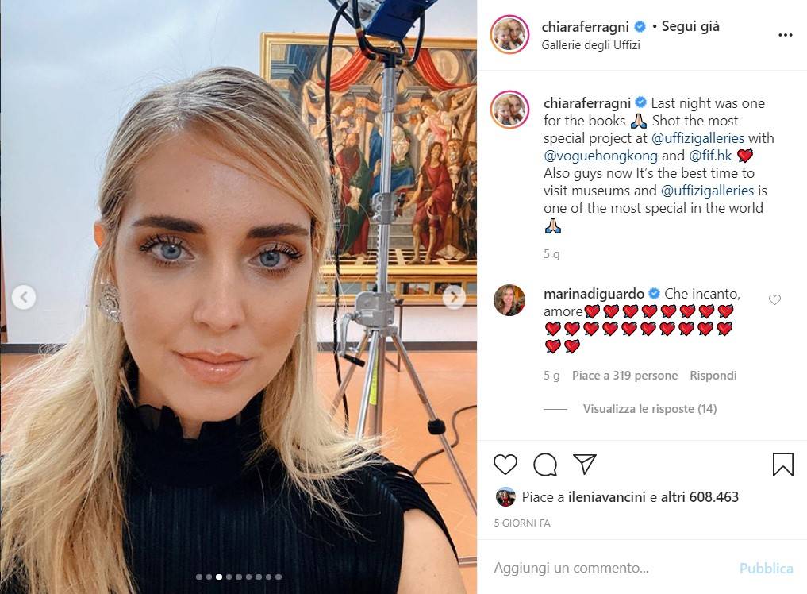Open chiaraferragni's header profile picture
Image resolution: width=807 pixels, height=594 pixels.
(x=509, y=34)
